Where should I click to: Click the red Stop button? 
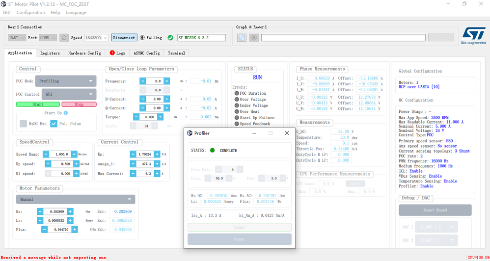pyautogui.click(x=79, y=104)
